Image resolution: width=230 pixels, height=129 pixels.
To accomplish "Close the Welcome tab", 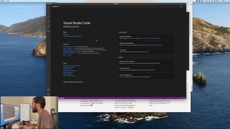I will point(60,6).
